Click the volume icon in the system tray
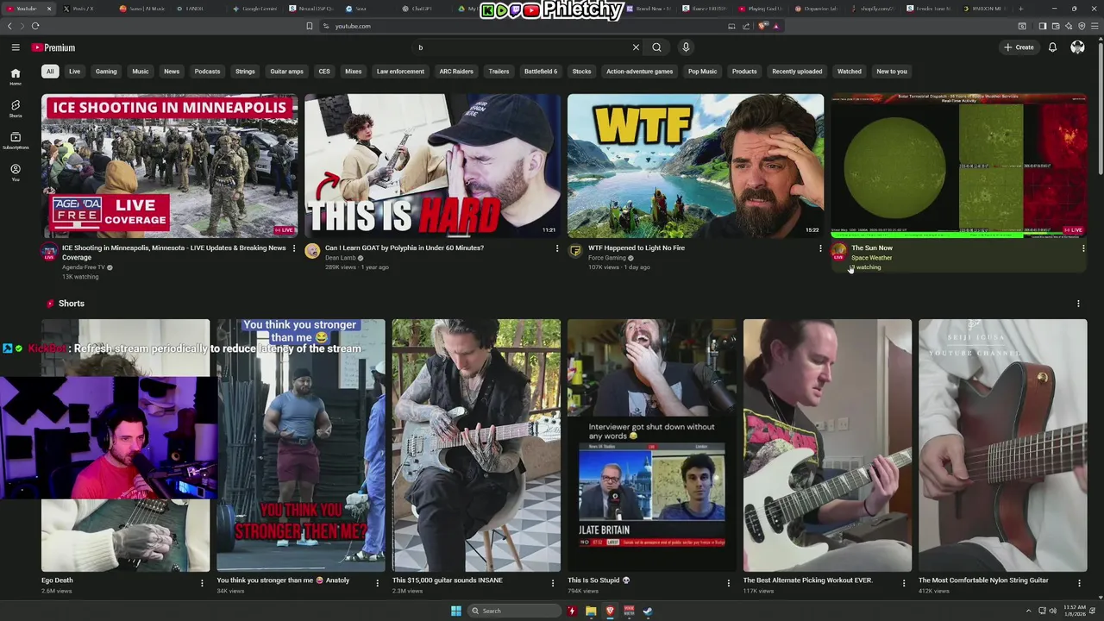 [1052, 611]
